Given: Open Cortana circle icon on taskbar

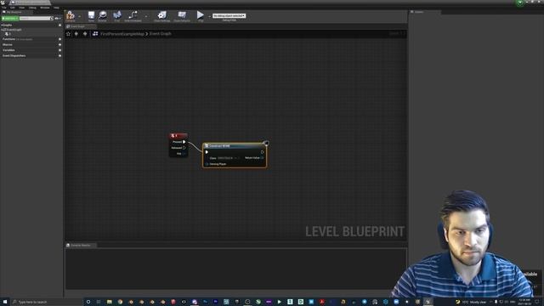Looking at the screenshot, I should (88, 302).
